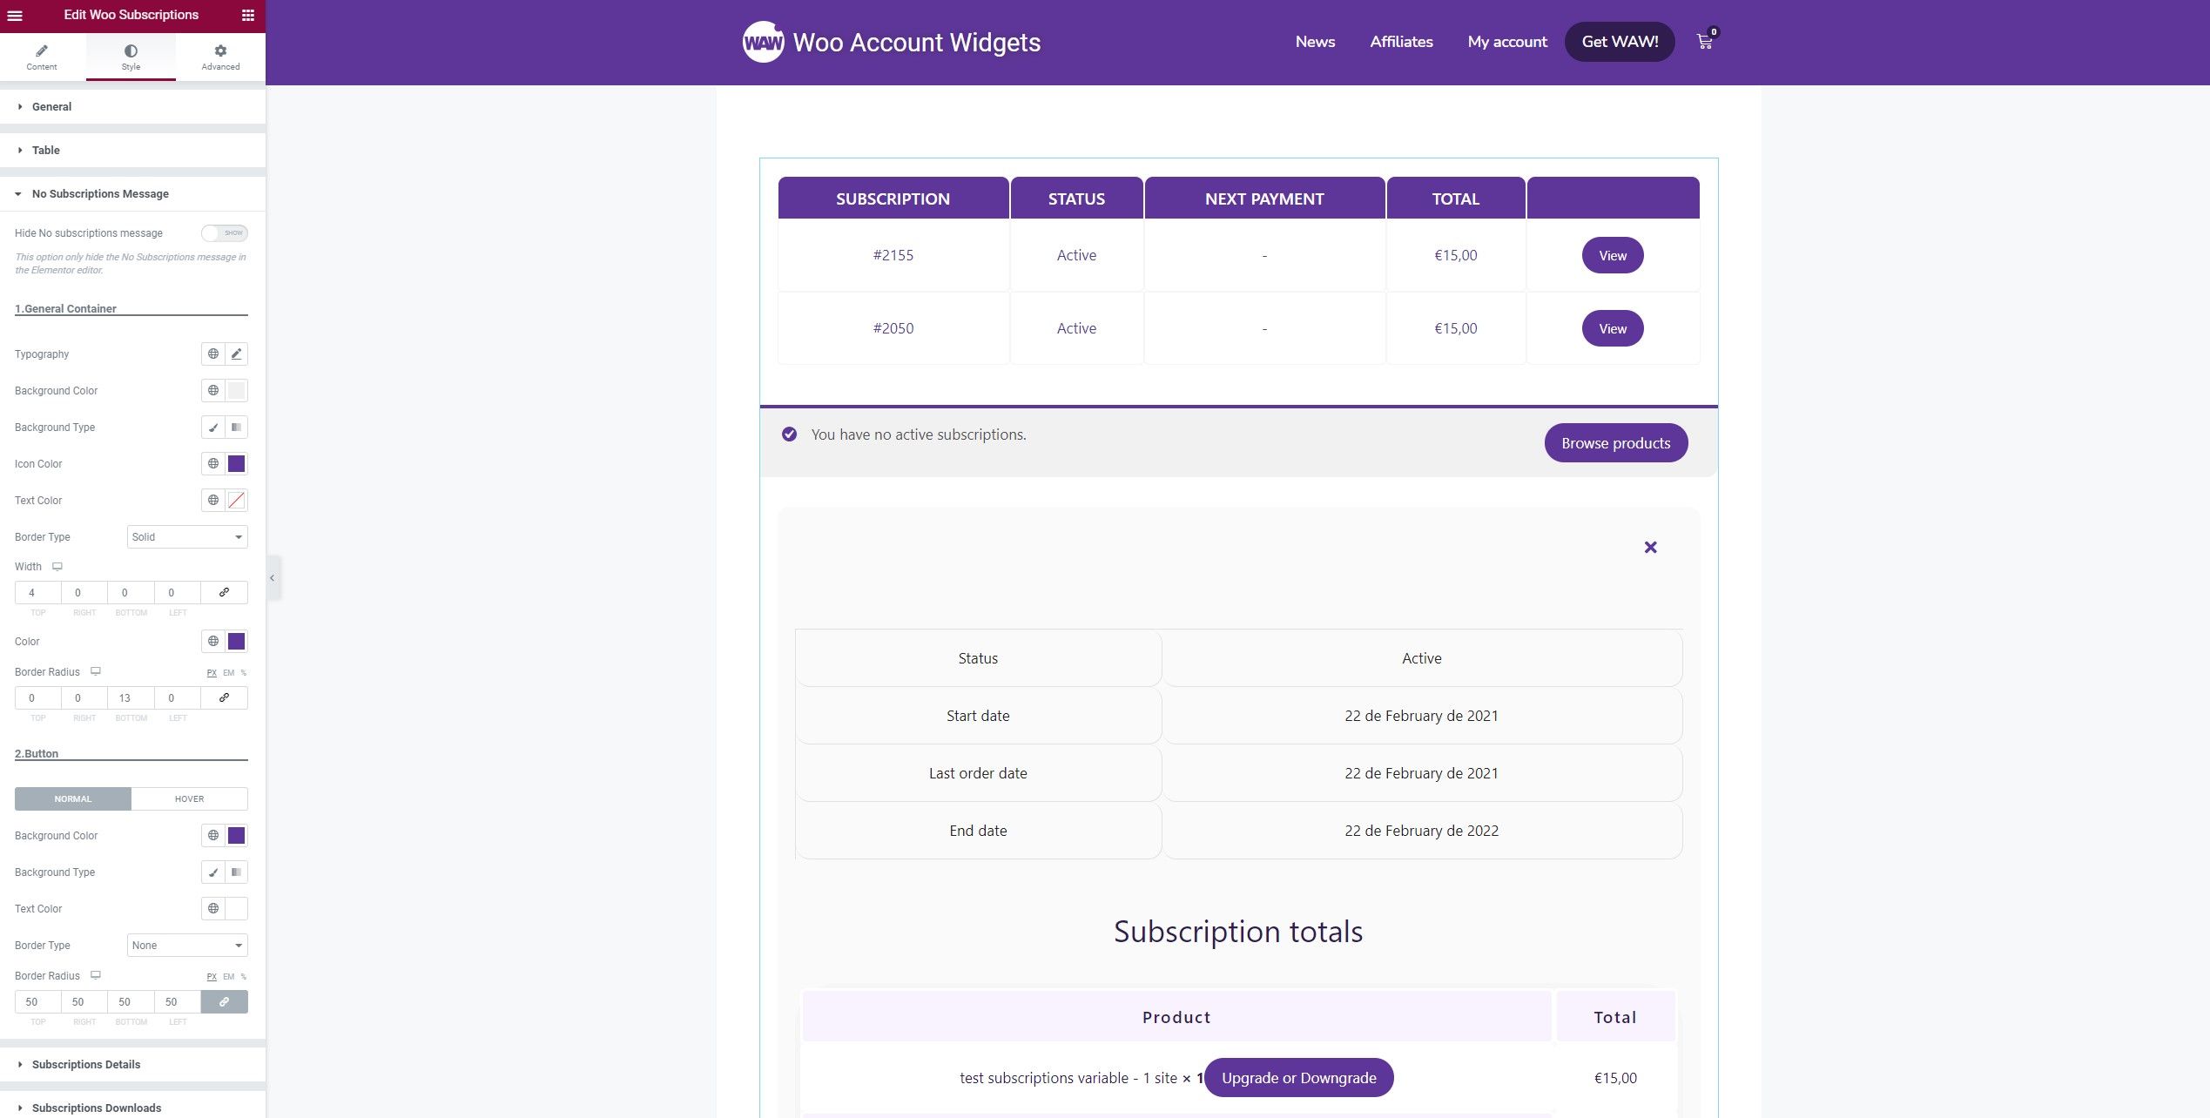Viewport: 2210px width, 1118px height.
Task: Select percent unit for General Container Border Radius
Action: point(244,673)
